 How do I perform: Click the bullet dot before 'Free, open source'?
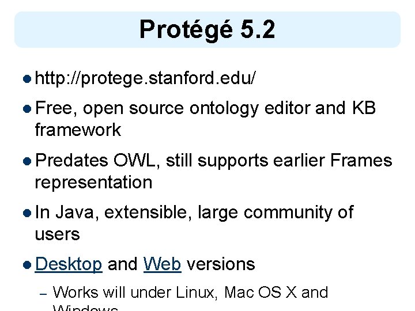[x=27, y=109]
